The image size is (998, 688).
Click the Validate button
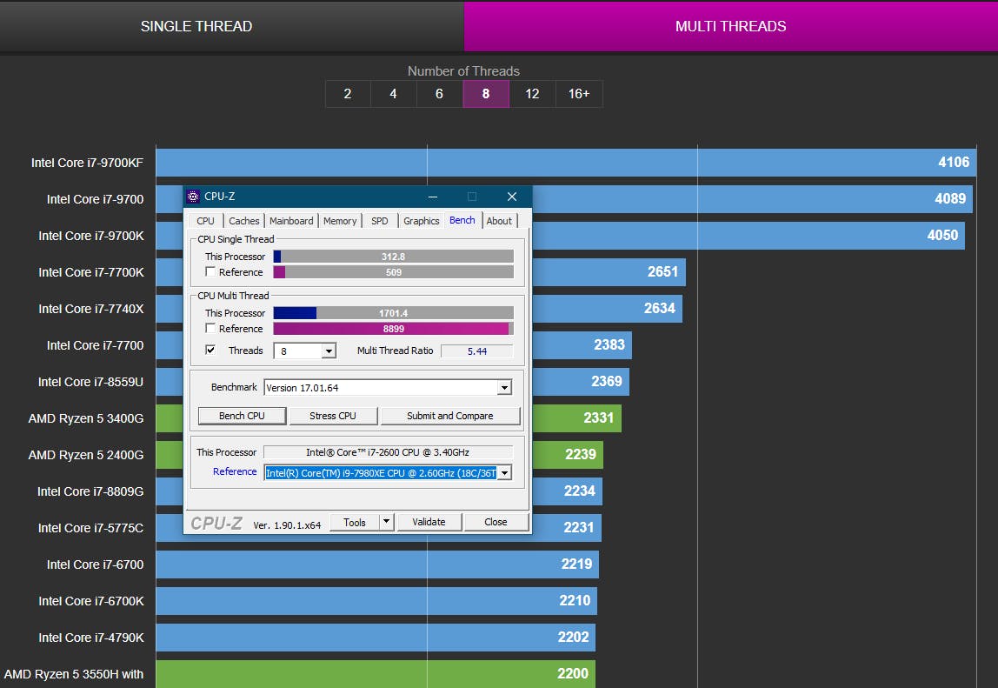pyautogui.click(x=429, y=522)
